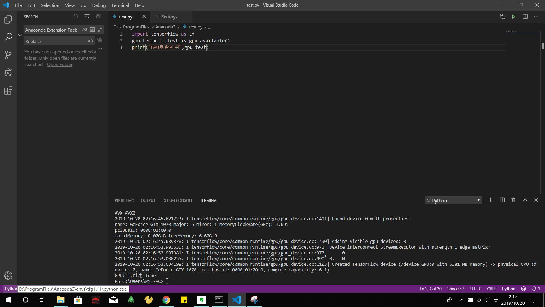Open the Extensions view

click(8, 90)
